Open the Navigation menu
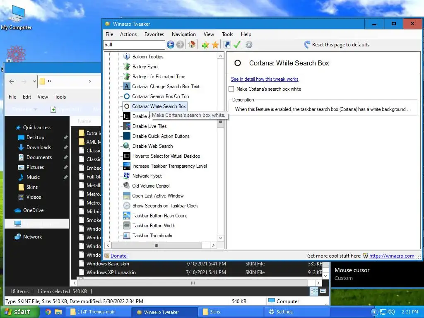Viewport: 424px width, 318px height. (x=183, y=34)
